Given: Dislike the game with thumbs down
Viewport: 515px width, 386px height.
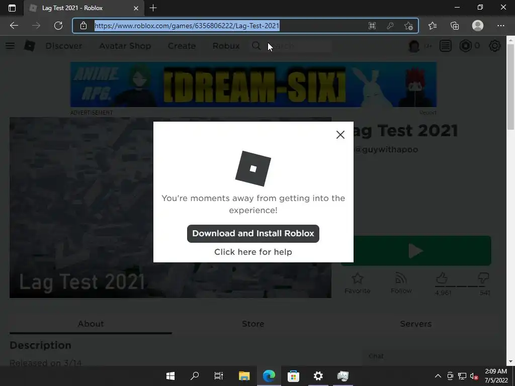Looking at the screenshot, I should (483, 278).
